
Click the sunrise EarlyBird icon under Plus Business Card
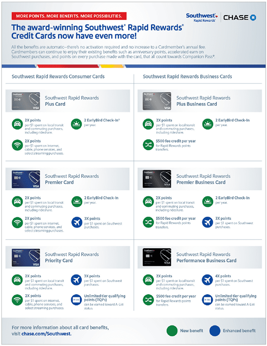207,124
